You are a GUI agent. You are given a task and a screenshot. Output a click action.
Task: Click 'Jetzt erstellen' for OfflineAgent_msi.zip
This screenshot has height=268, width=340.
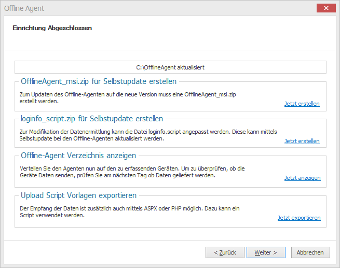302,104
